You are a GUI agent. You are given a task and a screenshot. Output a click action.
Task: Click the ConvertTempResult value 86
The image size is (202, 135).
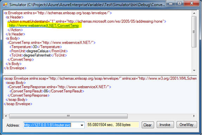(46, 91)
